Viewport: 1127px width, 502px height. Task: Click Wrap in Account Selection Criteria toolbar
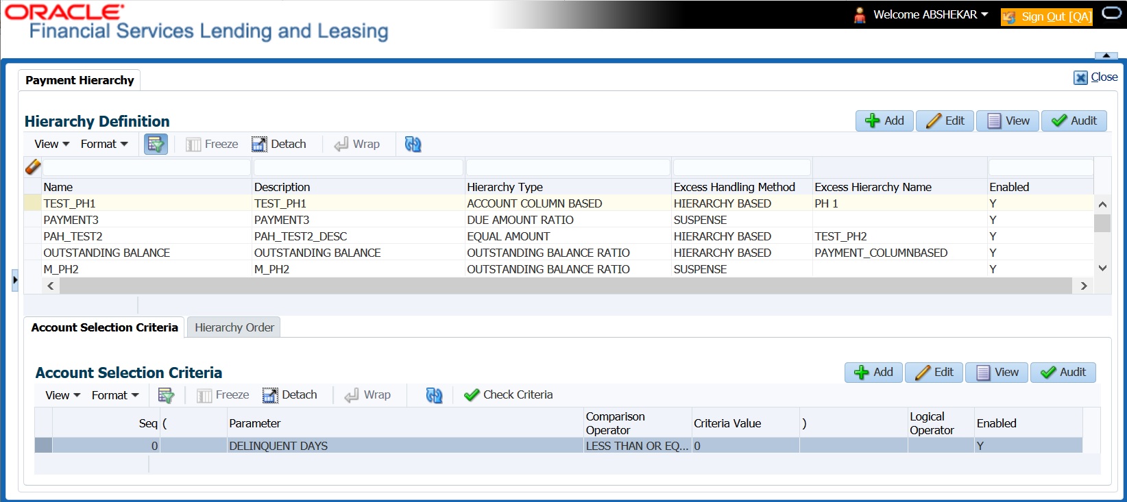368,395
